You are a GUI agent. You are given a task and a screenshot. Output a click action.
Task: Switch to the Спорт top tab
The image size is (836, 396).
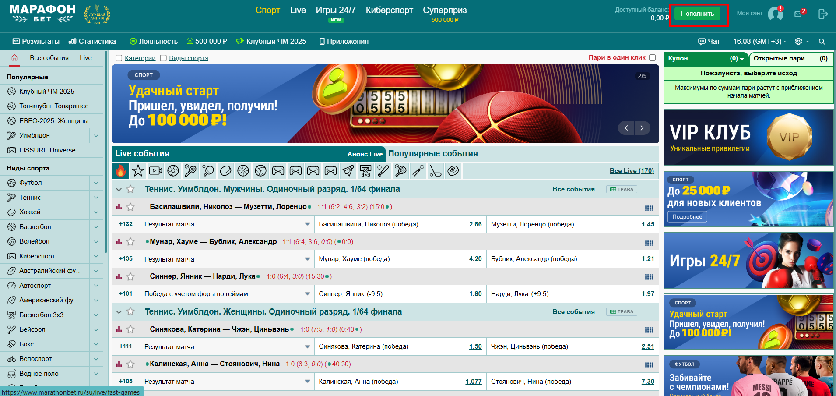coord(267,10)
